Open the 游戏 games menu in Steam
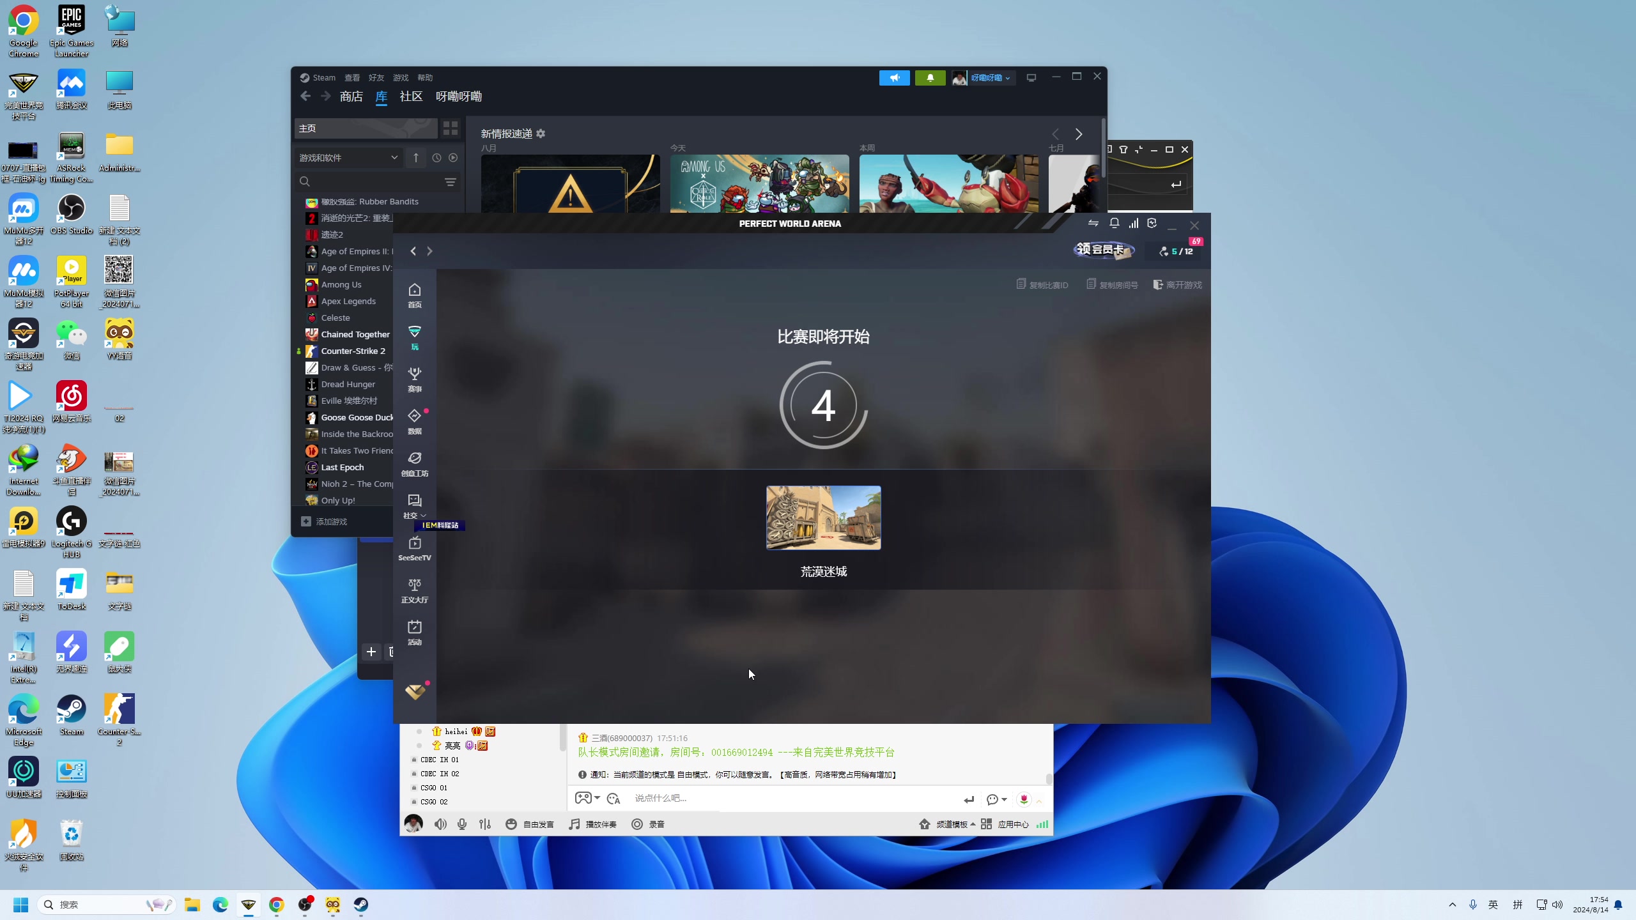 pyautogui.click(x=401, y=77)
